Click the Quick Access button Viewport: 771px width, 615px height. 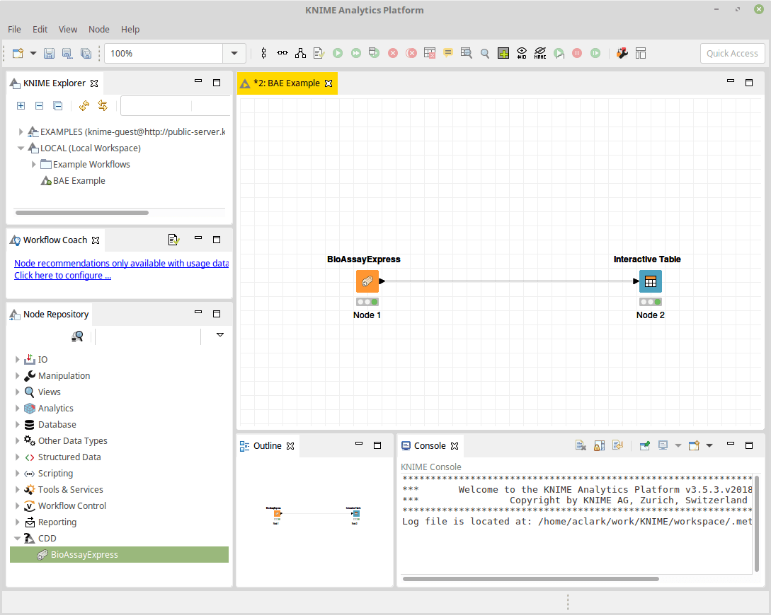(732, 53)
